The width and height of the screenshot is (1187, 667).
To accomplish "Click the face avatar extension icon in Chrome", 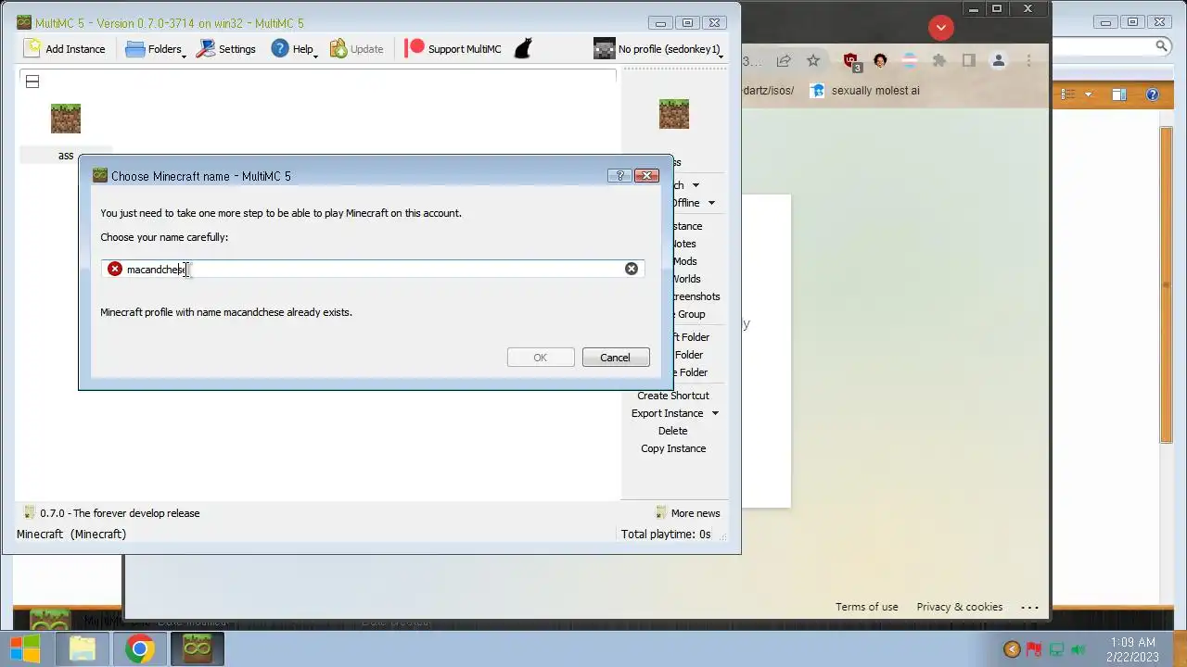I will pyautogui.click(x=880, y=60).
